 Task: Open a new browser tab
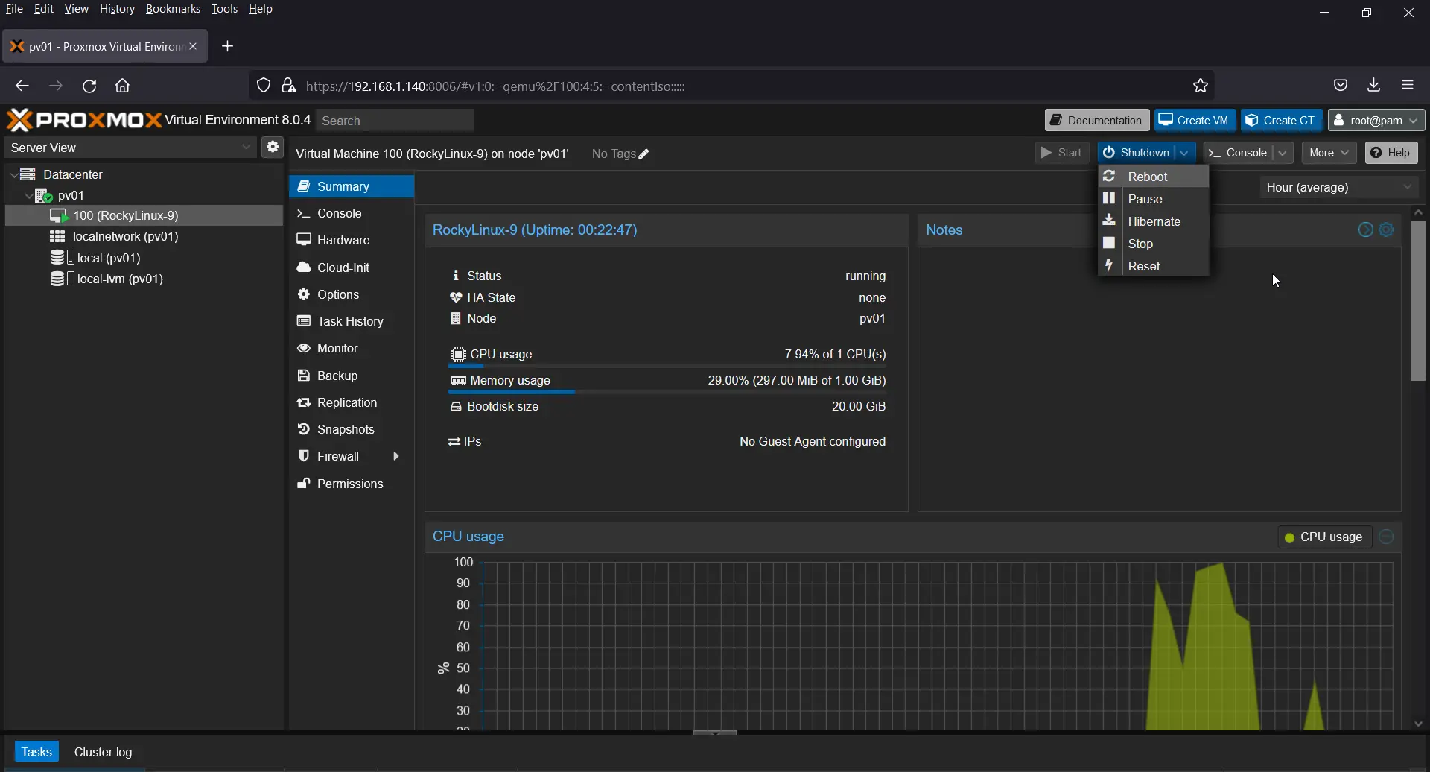coord(228,47)
